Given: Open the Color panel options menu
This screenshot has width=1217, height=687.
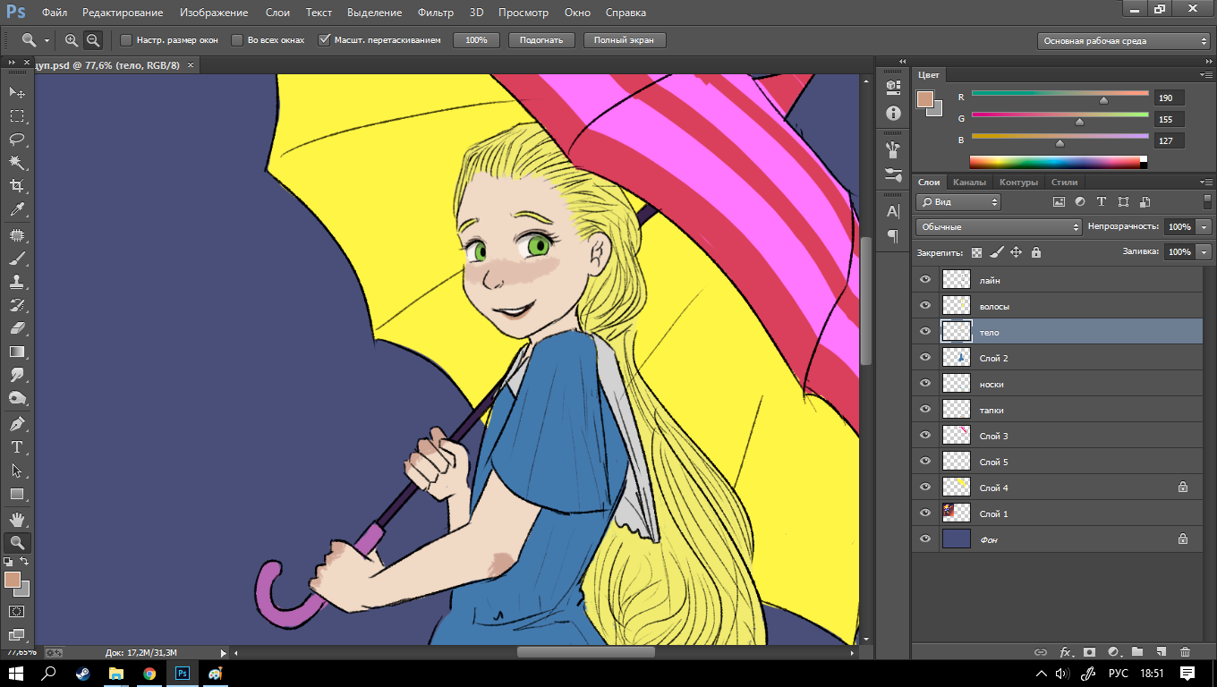Looking at the screenshot, I should pyautogui.click(x=1206, y=75).
